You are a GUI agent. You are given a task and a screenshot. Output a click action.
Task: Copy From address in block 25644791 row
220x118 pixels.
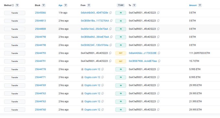tap(110, 61)
